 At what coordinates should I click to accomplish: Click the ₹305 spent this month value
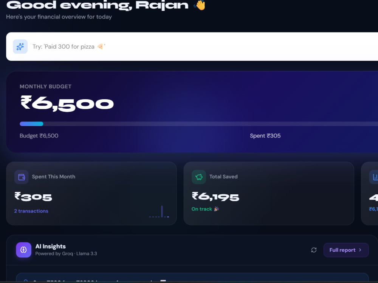click(x=33, y=196)
